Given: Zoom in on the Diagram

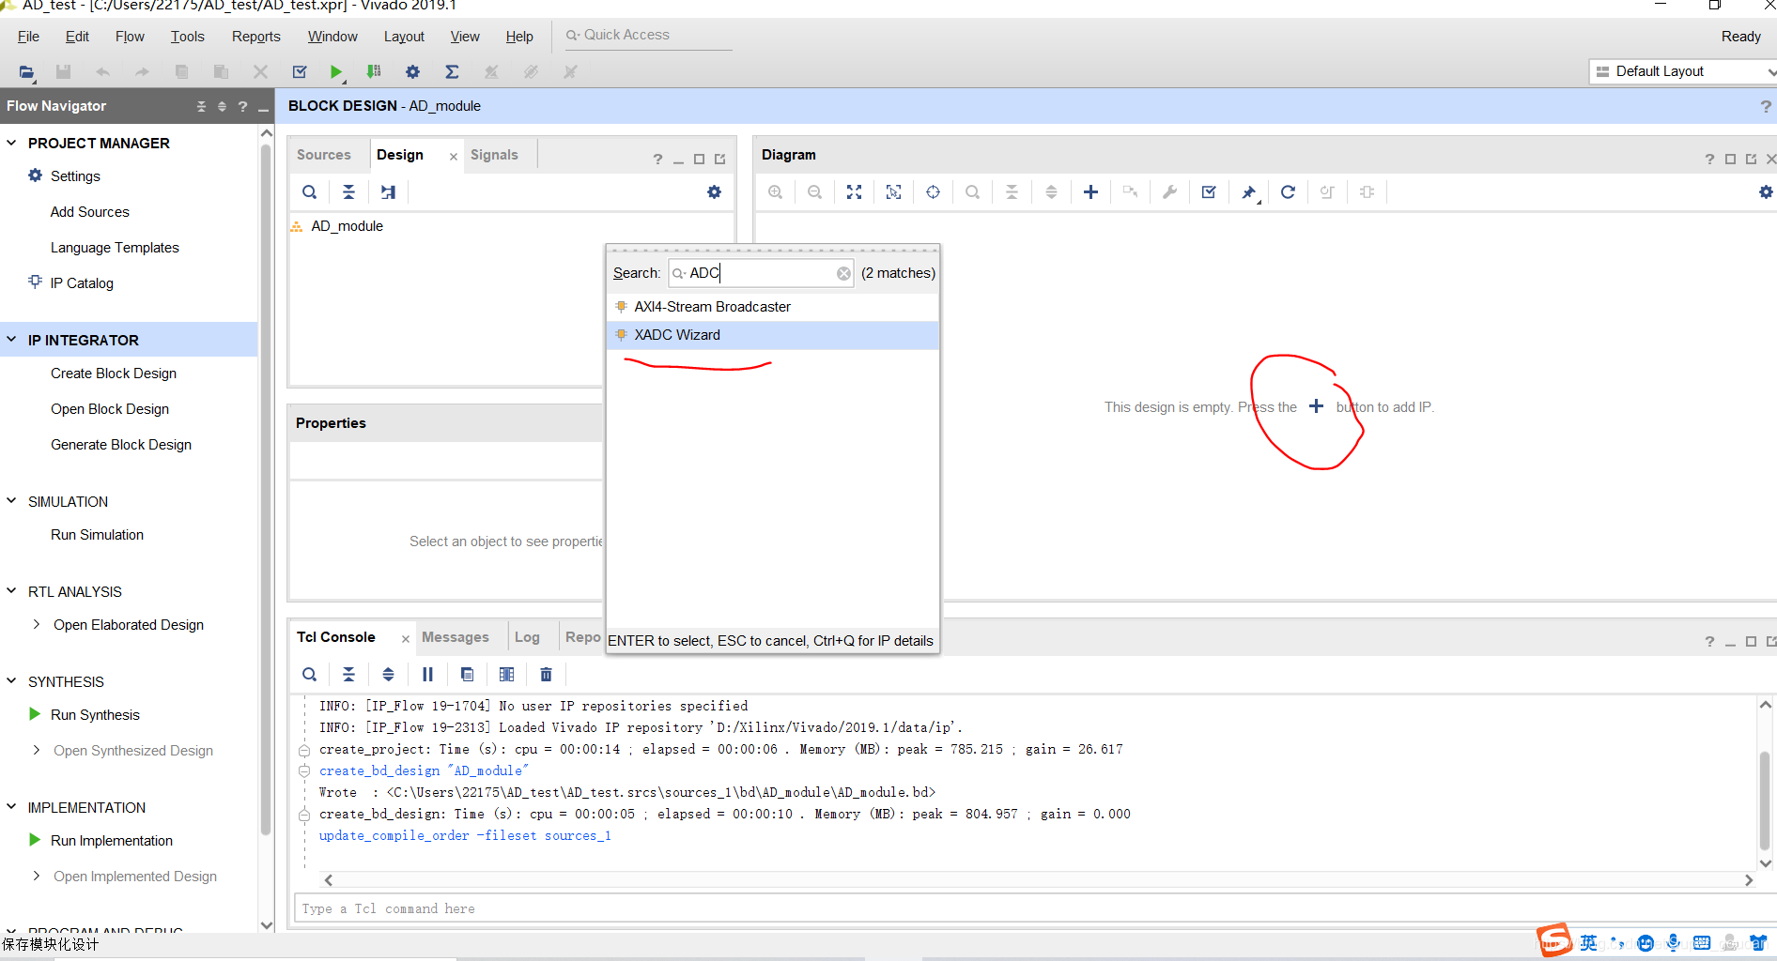Looking at the screenshot, I should 776,192.
